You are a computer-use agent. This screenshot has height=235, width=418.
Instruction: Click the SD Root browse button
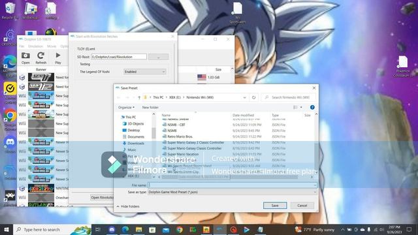(158, 57)
